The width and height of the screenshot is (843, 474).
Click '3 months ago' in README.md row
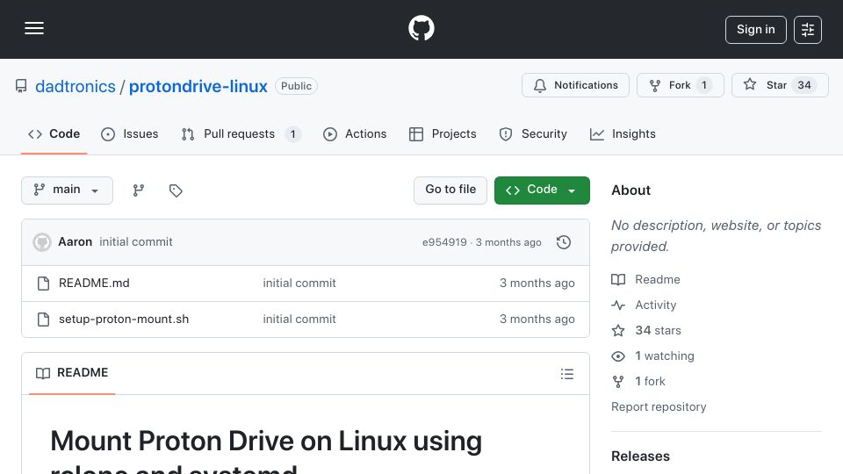click(537, 284)
